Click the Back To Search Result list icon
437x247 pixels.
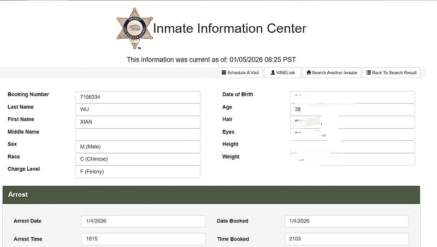[x=369, y=73]
